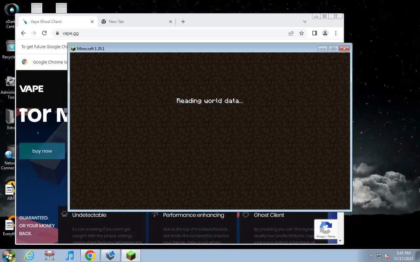Click the Chrome scrollbar down arrow
Image resolution: width=420 pixels, height=262 pixels.
[340, 241]
